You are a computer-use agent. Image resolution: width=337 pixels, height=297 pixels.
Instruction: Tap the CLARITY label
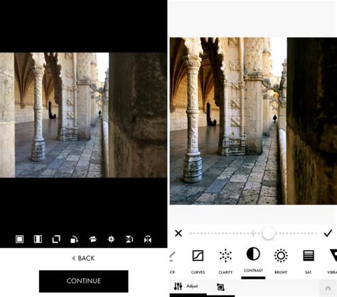pyautogui.click(x=225, y=272)
